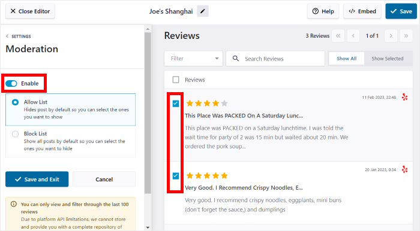Click the 'Very Good. I Recommend Crispy Noodles' title
The height and width of the screenshot is (231, 420).
244,188
